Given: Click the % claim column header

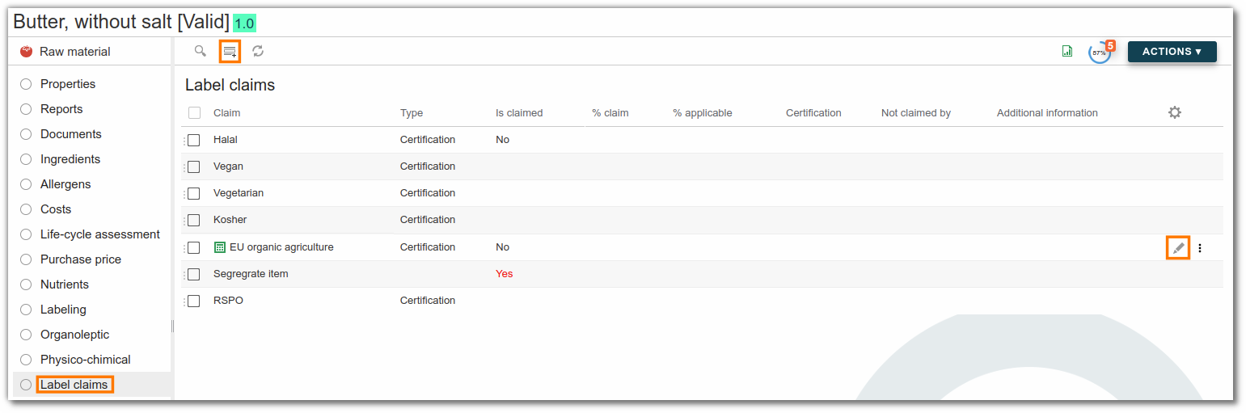Looking at the screenshot, I should [610, 113].
